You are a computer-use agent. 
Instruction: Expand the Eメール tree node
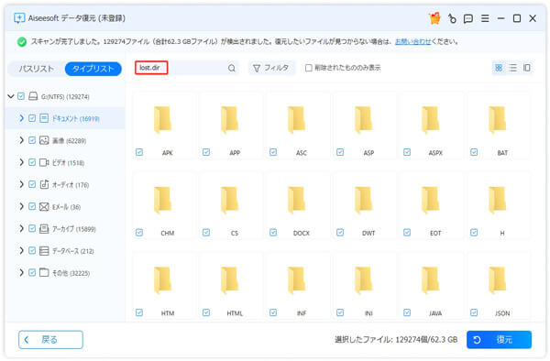[x=21, y=206]
